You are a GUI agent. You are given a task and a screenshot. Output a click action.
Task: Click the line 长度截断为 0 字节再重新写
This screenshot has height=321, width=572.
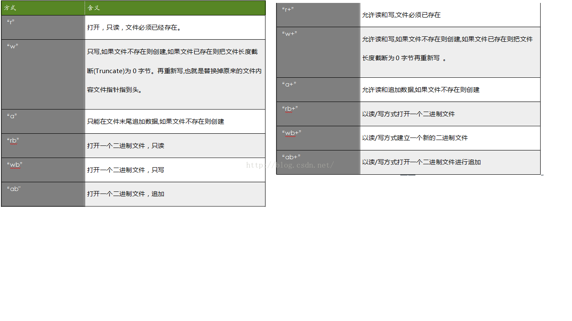click(x=404, y=58)
